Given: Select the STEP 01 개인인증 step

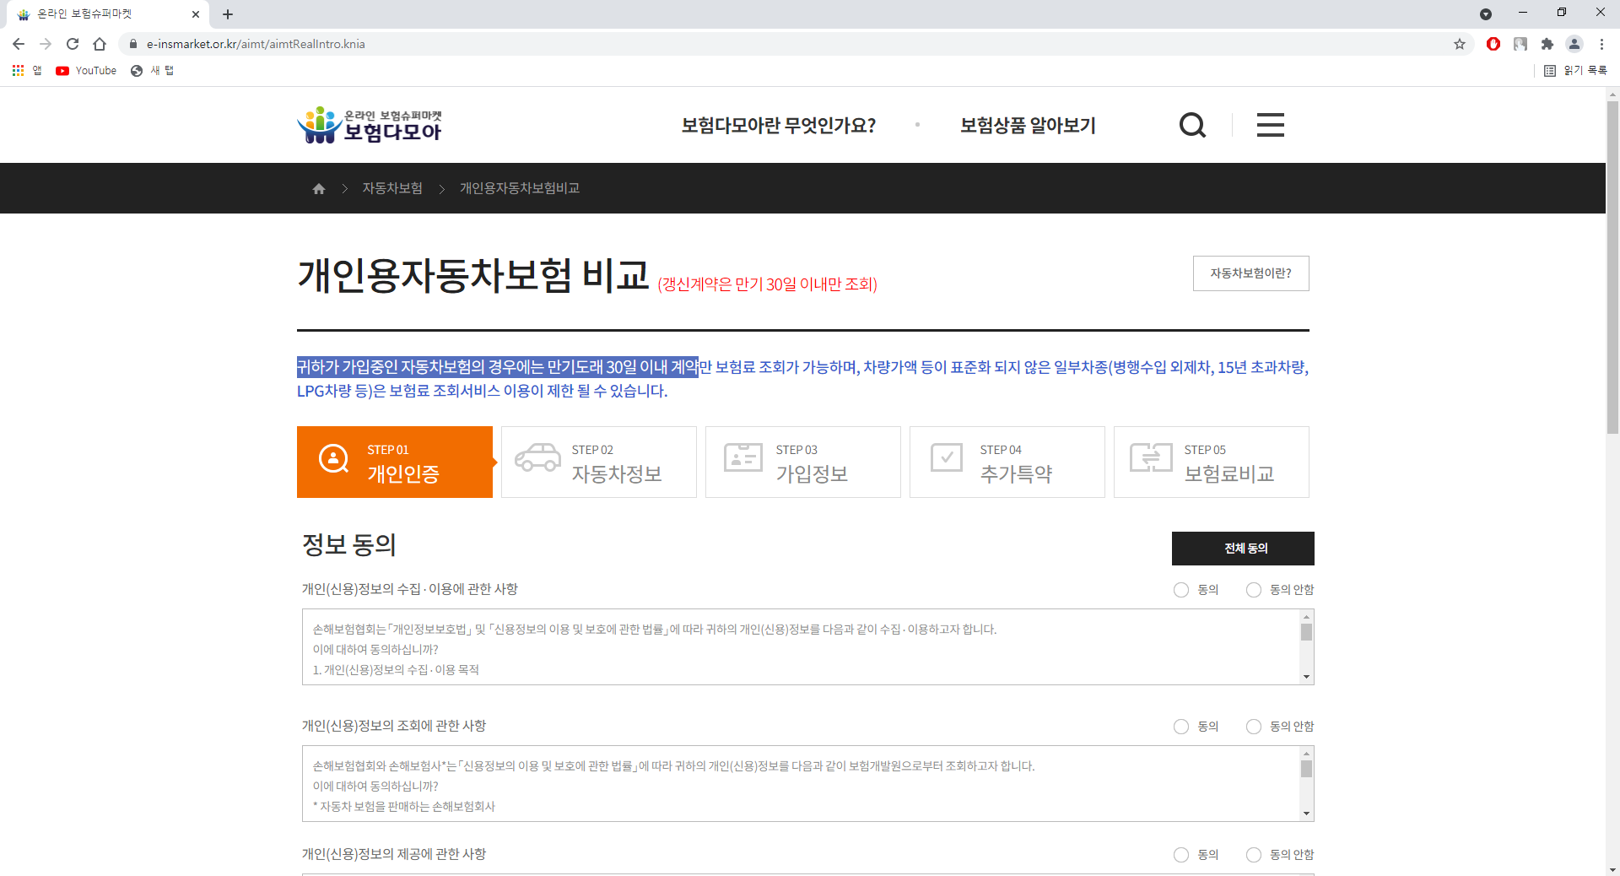Looking at the screenshot, I should (x=395, y=462).
